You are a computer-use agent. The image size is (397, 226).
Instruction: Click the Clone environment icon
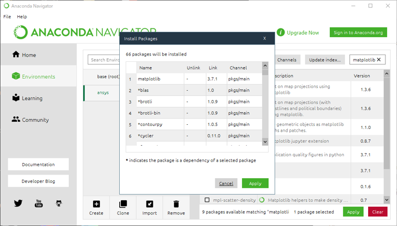(123, 204)
